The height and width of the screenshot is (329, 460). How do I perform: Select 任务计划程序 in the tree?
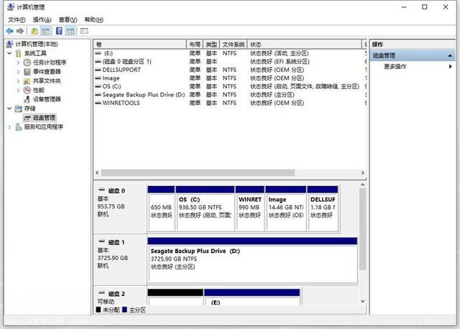point(50,62)
